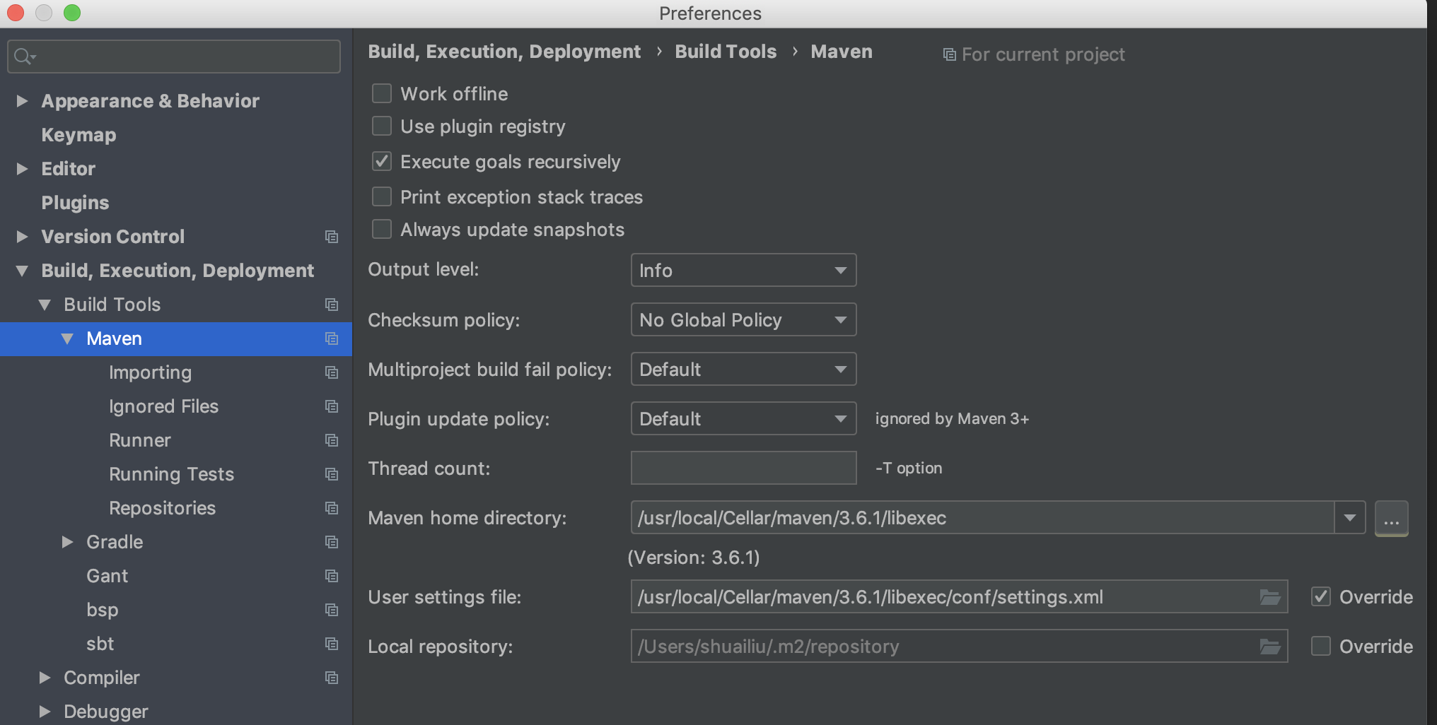
Task: Click the 'For current project' indicator at top
Action: coord(1035,54)
